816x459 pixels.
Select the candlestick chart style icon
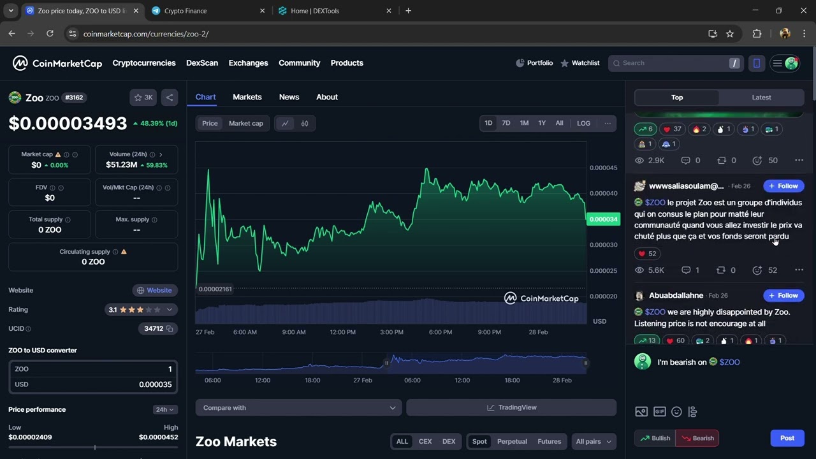305,124
